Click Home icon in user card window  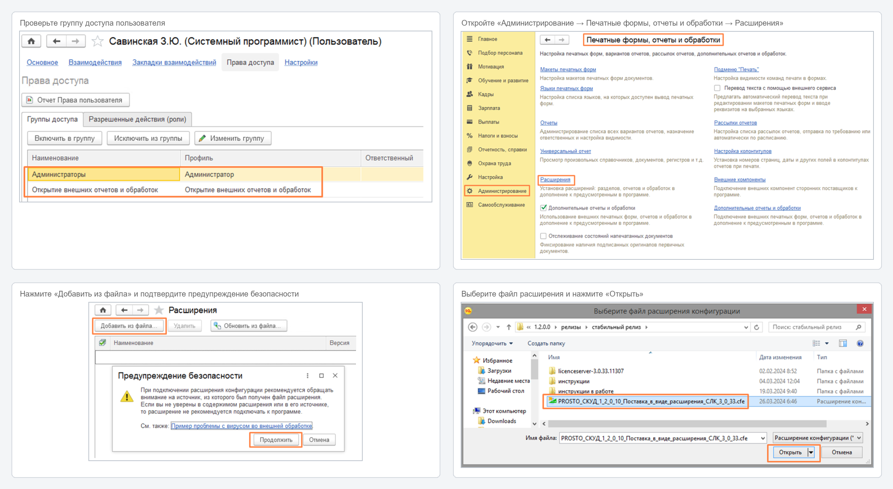click(31, 41)
